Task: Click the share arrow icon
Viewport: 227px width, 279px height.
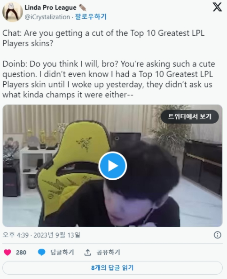Action: 87,252
